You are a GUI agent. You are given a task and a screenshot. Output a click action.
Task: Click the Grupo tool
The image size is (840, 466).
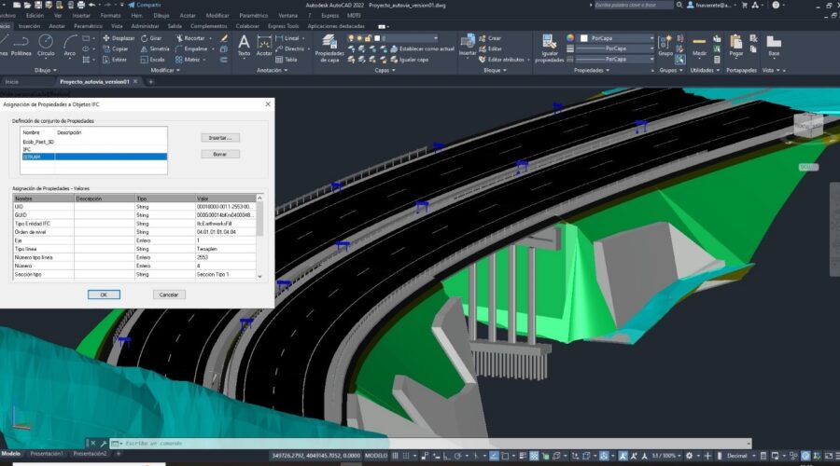[x=665, y=46]
